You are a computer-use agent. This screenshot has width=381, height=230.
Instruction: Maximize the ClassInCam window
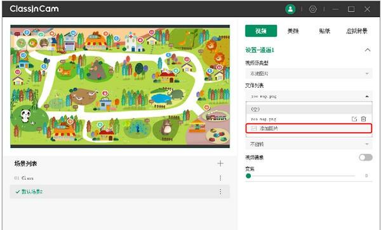(351, 10)
